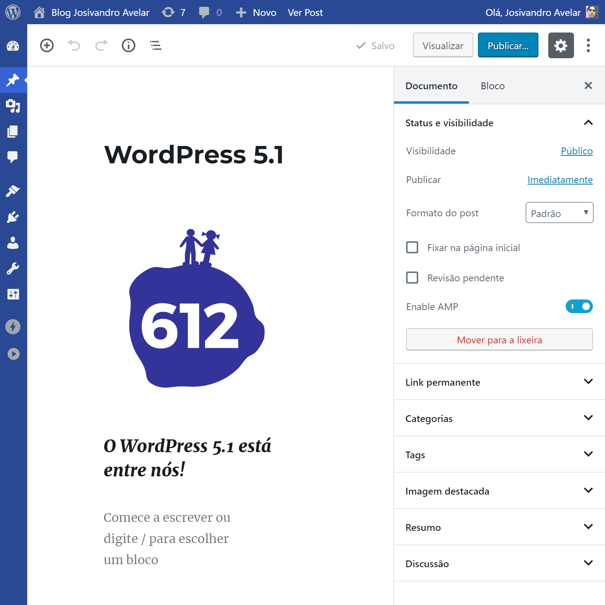
Task: Open Pages icon in sidebar
Action: [13, 132]
